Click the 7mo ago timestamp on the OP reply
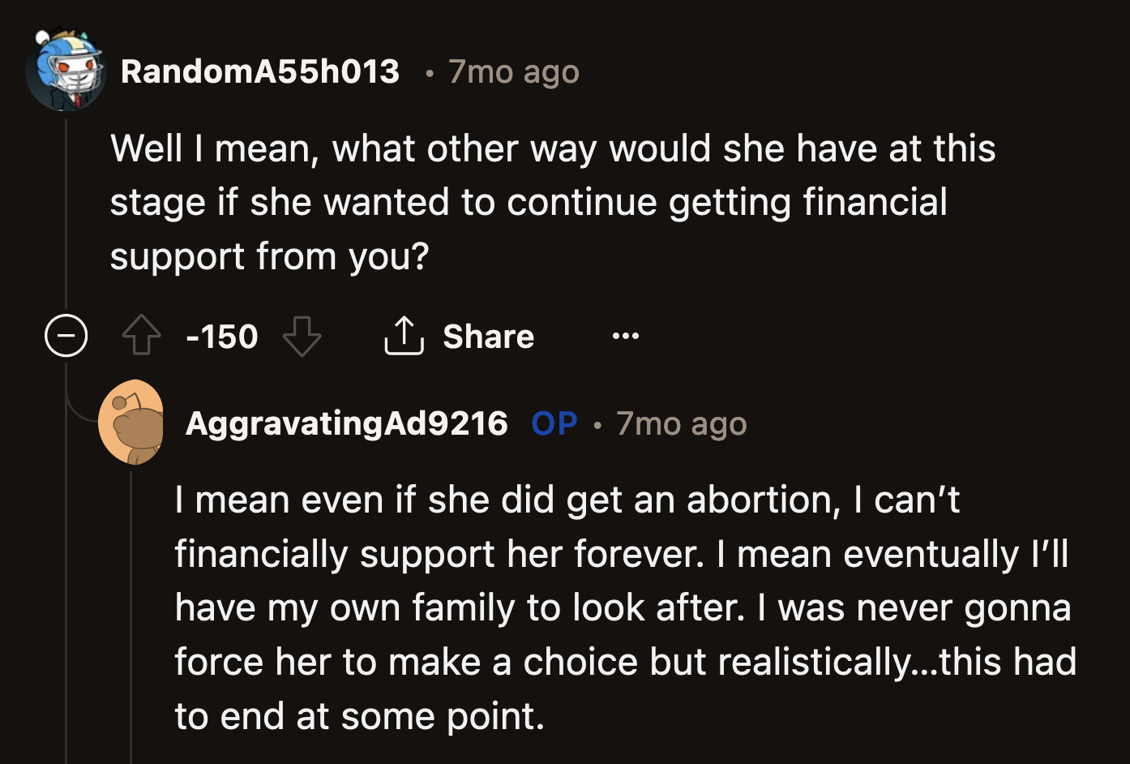 681,423
